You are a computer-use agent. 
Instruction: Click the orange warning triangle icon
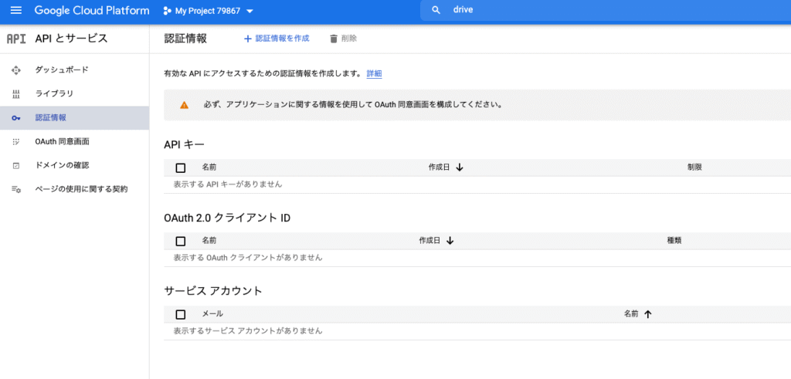tap(184, 105)
